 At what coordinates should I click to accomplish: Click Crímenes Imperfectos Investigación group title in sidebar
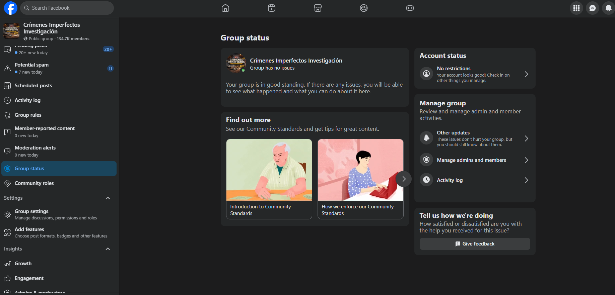(52, 28)
